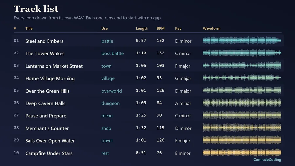Click Merchant's Counter waveform

pyautogui.click(x=242, y=128)
